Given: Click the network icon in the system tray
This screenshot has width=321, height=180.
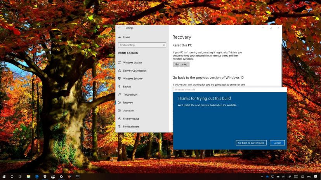Looking at the screenshot, I should tap(273, 177).
